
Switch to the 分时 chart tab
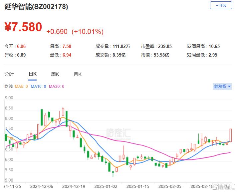pyautogui.click(x=9, y=74)
